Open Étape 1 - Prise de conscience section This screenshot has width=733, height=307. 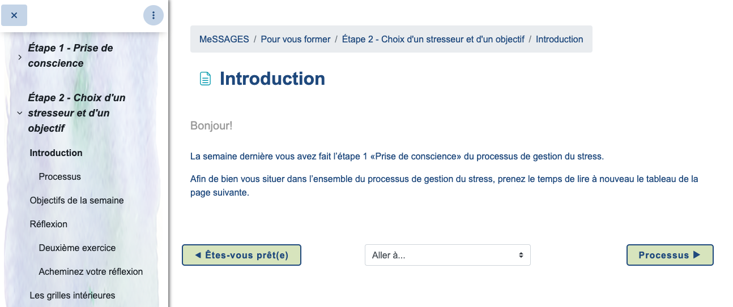pyautogui.click(x=70, y=55)
